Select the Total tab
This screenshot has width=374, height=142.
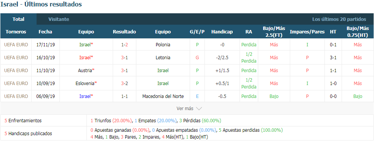[x=18, y=19]
